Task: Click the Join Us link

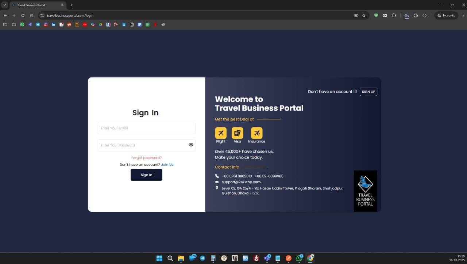Action: (167, 164)
